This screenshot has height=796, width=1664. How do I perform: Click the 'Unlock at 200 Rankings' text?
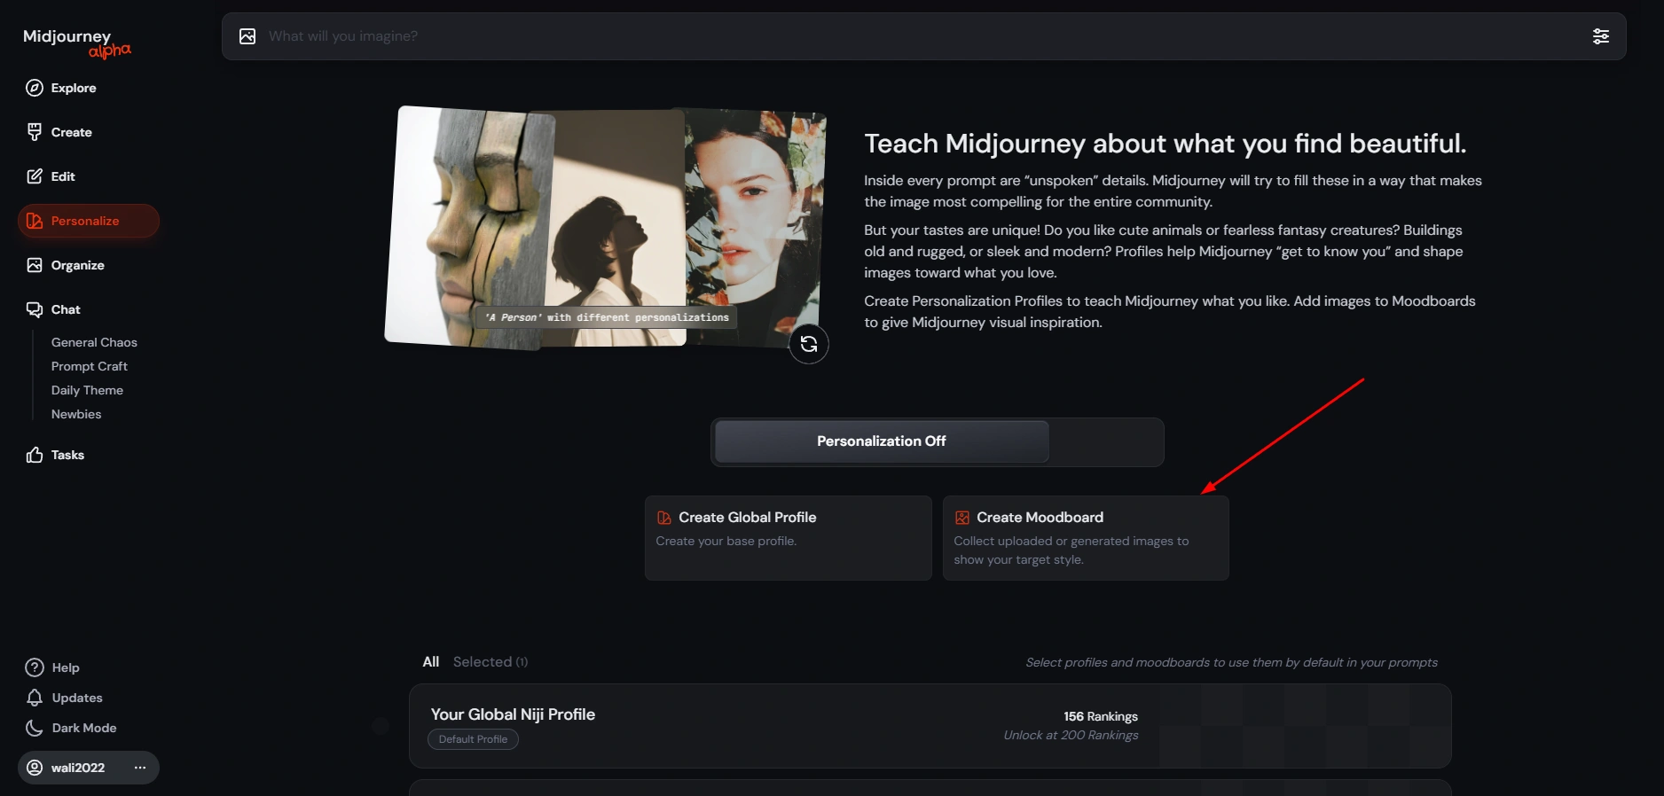click(x=1071, y=735)
